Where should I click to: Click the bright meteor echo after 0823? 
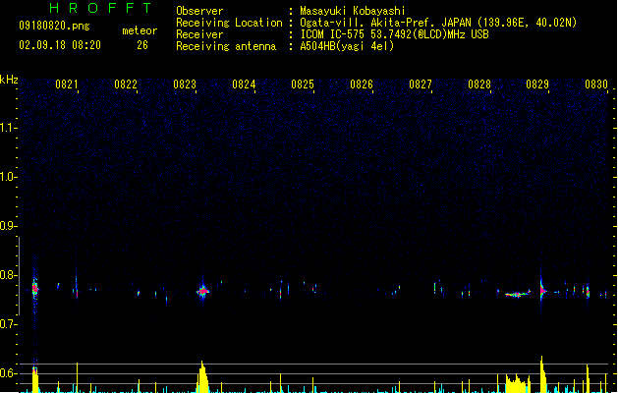coord(202,292)
